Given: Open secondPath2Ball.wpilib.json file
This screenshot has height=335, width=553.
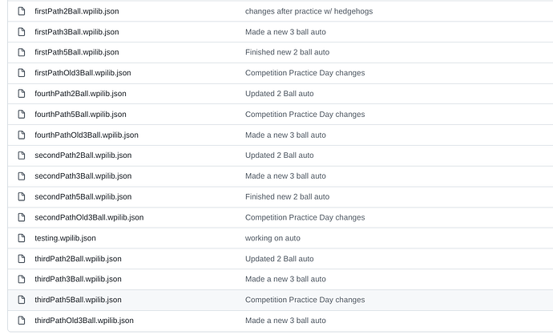Looking at the screenshot, I should click(83, 155).
